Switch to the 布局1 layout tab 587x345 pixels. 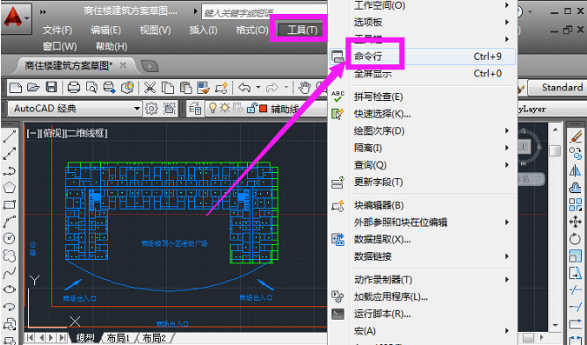(119, 338)
